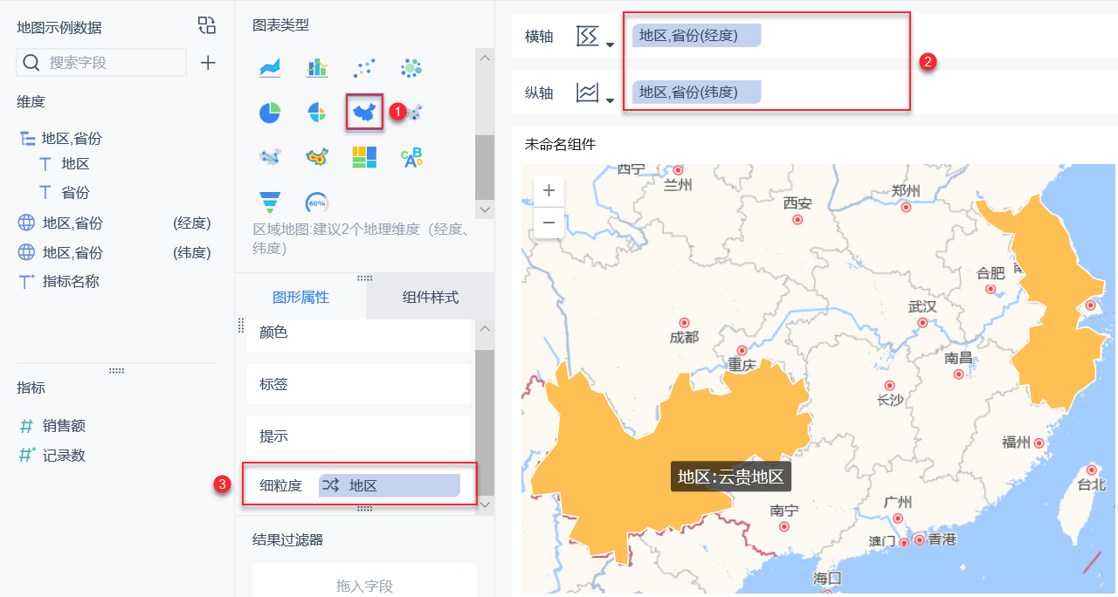Click the 颜色 attribute field box

[x=359, y=333]
